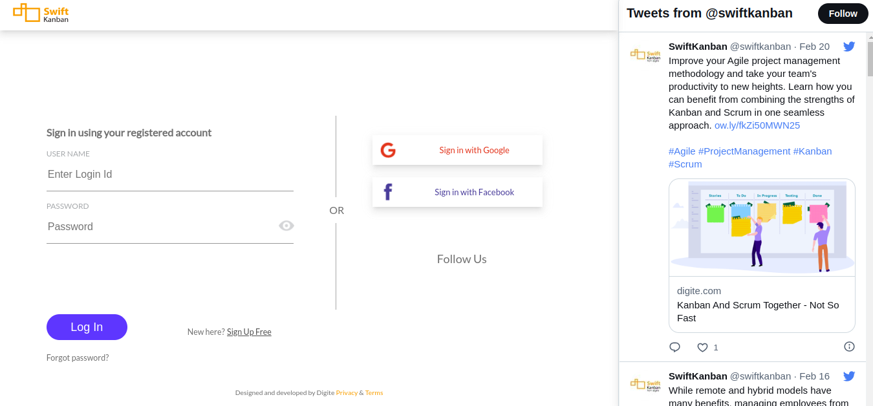Screen dimensions: 873x406
Task: Click Forgot password link
Action: [x=78, y=358]
